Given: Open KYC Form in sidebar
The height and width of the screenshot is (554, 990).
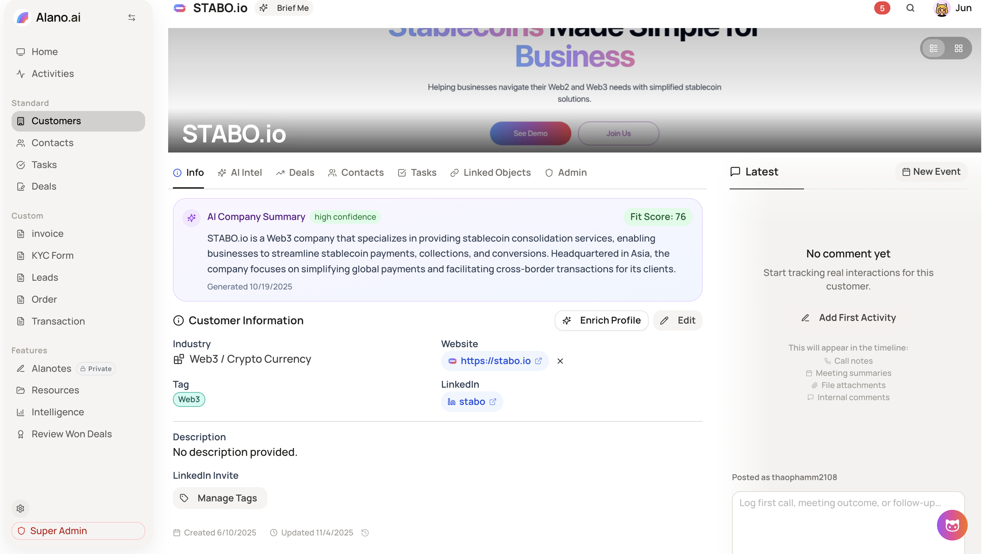Looking at the screenshot, I should coord(78,255).
